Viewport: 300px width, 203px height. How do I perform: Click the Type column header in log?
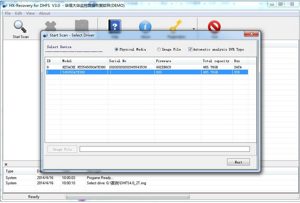tap(19, 171)
